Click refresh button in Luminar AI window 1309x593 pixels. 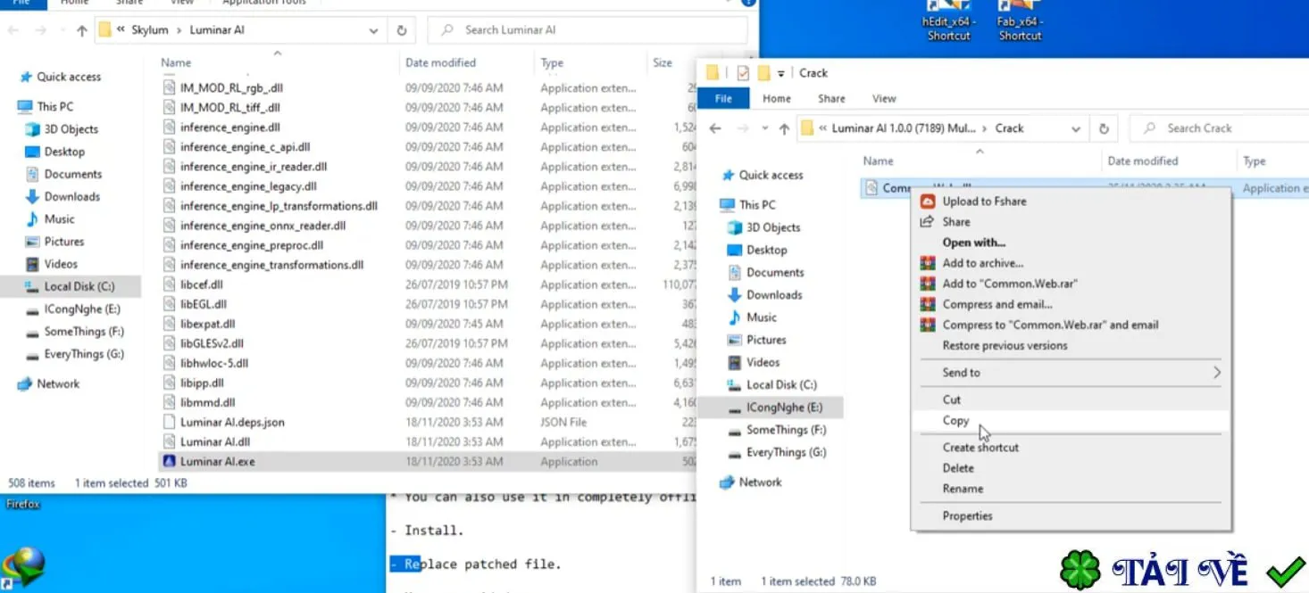[402, 30]
